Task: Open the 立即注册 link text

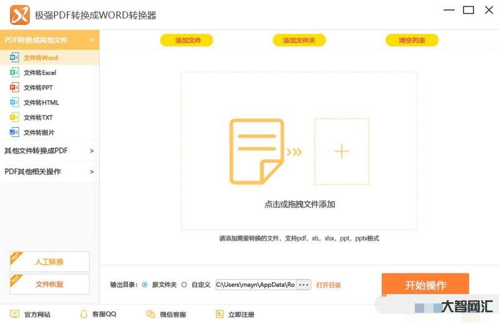Action: click(x=241, y=315)
